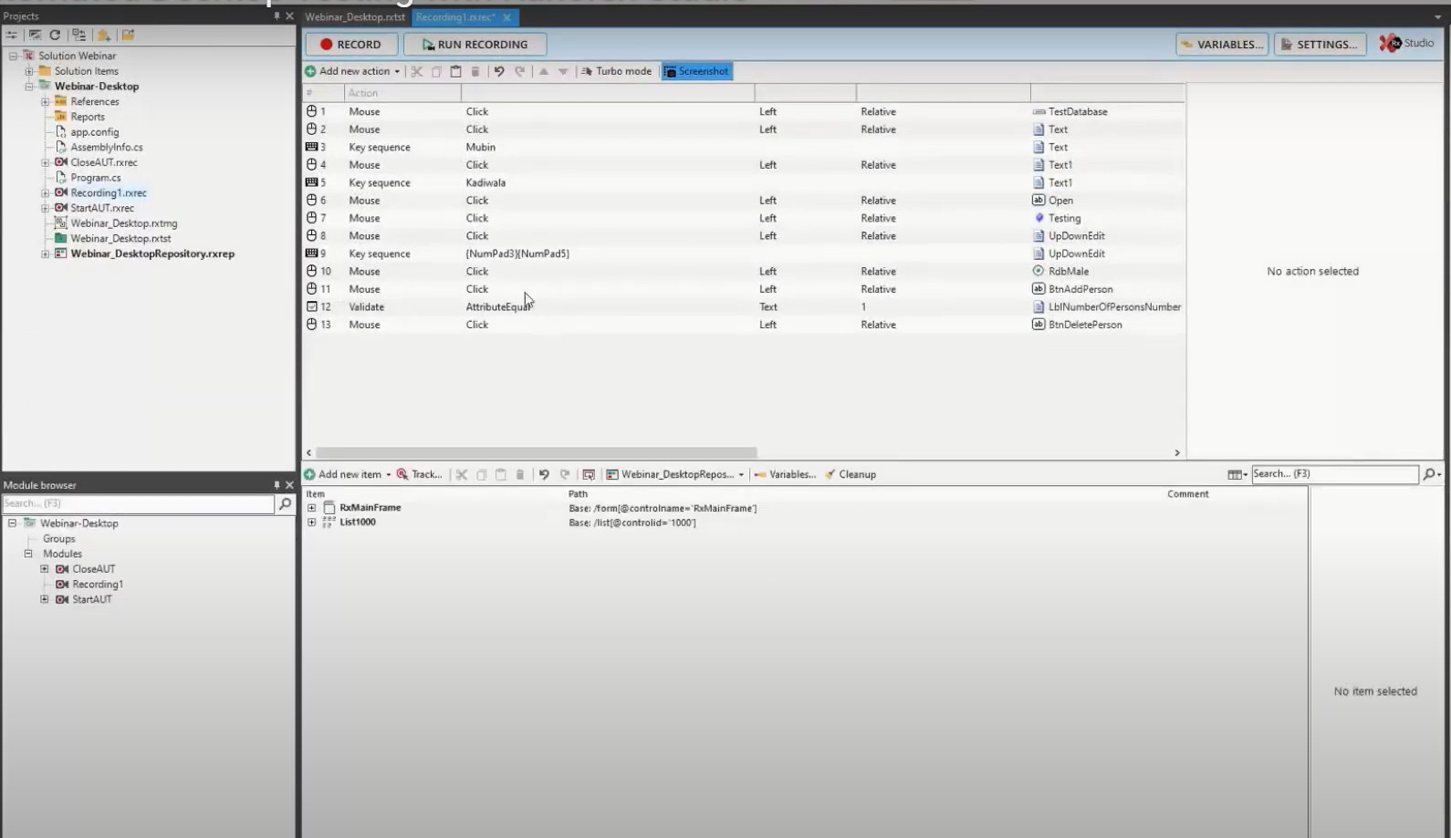This screenshot has height=838, width=1451.
Task: Click the paste icon in actions toolbar
Action: (455, 71)
